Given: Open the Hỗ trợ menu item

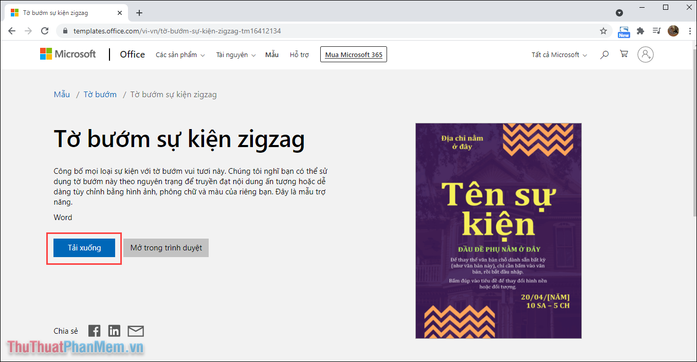Looking at the screenshot, I should pos(299,55).
